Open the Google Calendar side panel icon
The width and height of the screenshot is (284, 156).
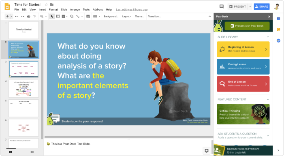[278, 19]
